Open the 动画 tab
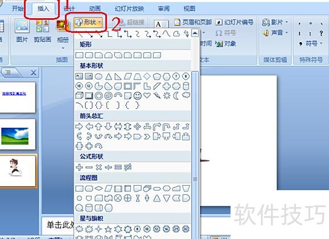 click(95, 9)
